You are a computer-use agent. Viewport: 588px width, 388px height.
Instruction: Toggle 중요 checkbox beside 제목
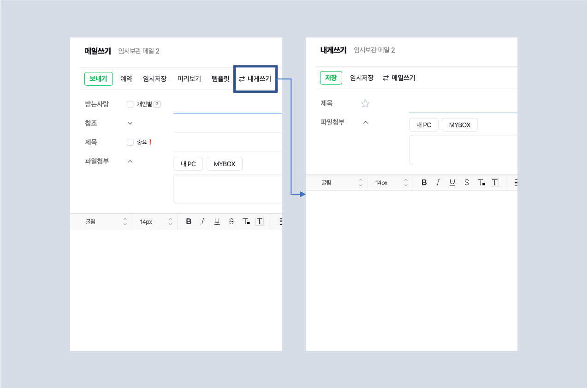[130, 142]
